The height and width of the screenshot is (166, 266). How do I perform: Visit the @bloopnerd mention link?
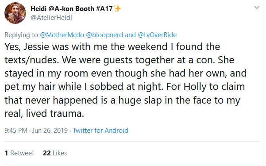(x=104, y=35)
